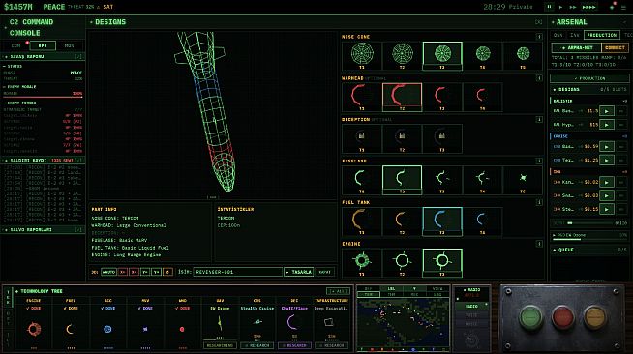Click the red launch panel button
The height and width of the screenshot is (354, 633).
click(562, 318)
